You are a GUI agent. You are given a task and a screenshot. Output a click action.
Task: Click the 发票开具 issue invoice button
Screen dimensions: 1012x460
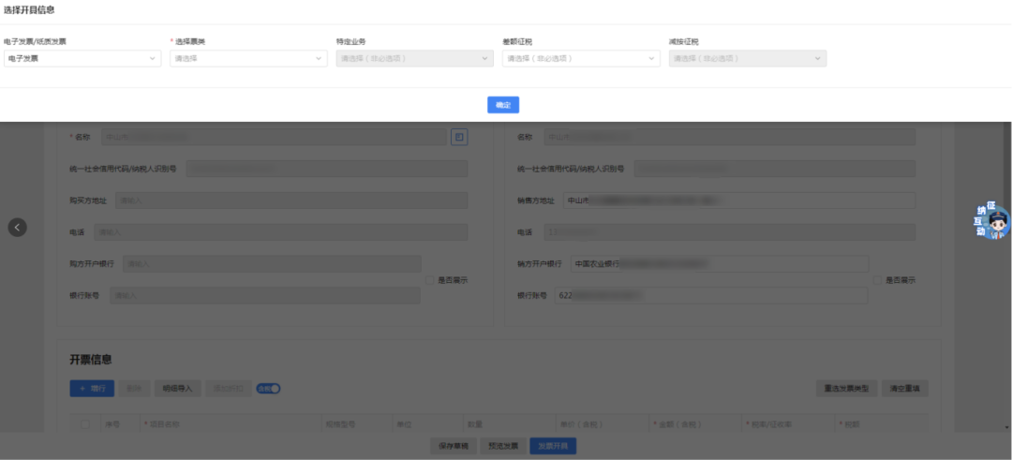click(x=553, y=446)
